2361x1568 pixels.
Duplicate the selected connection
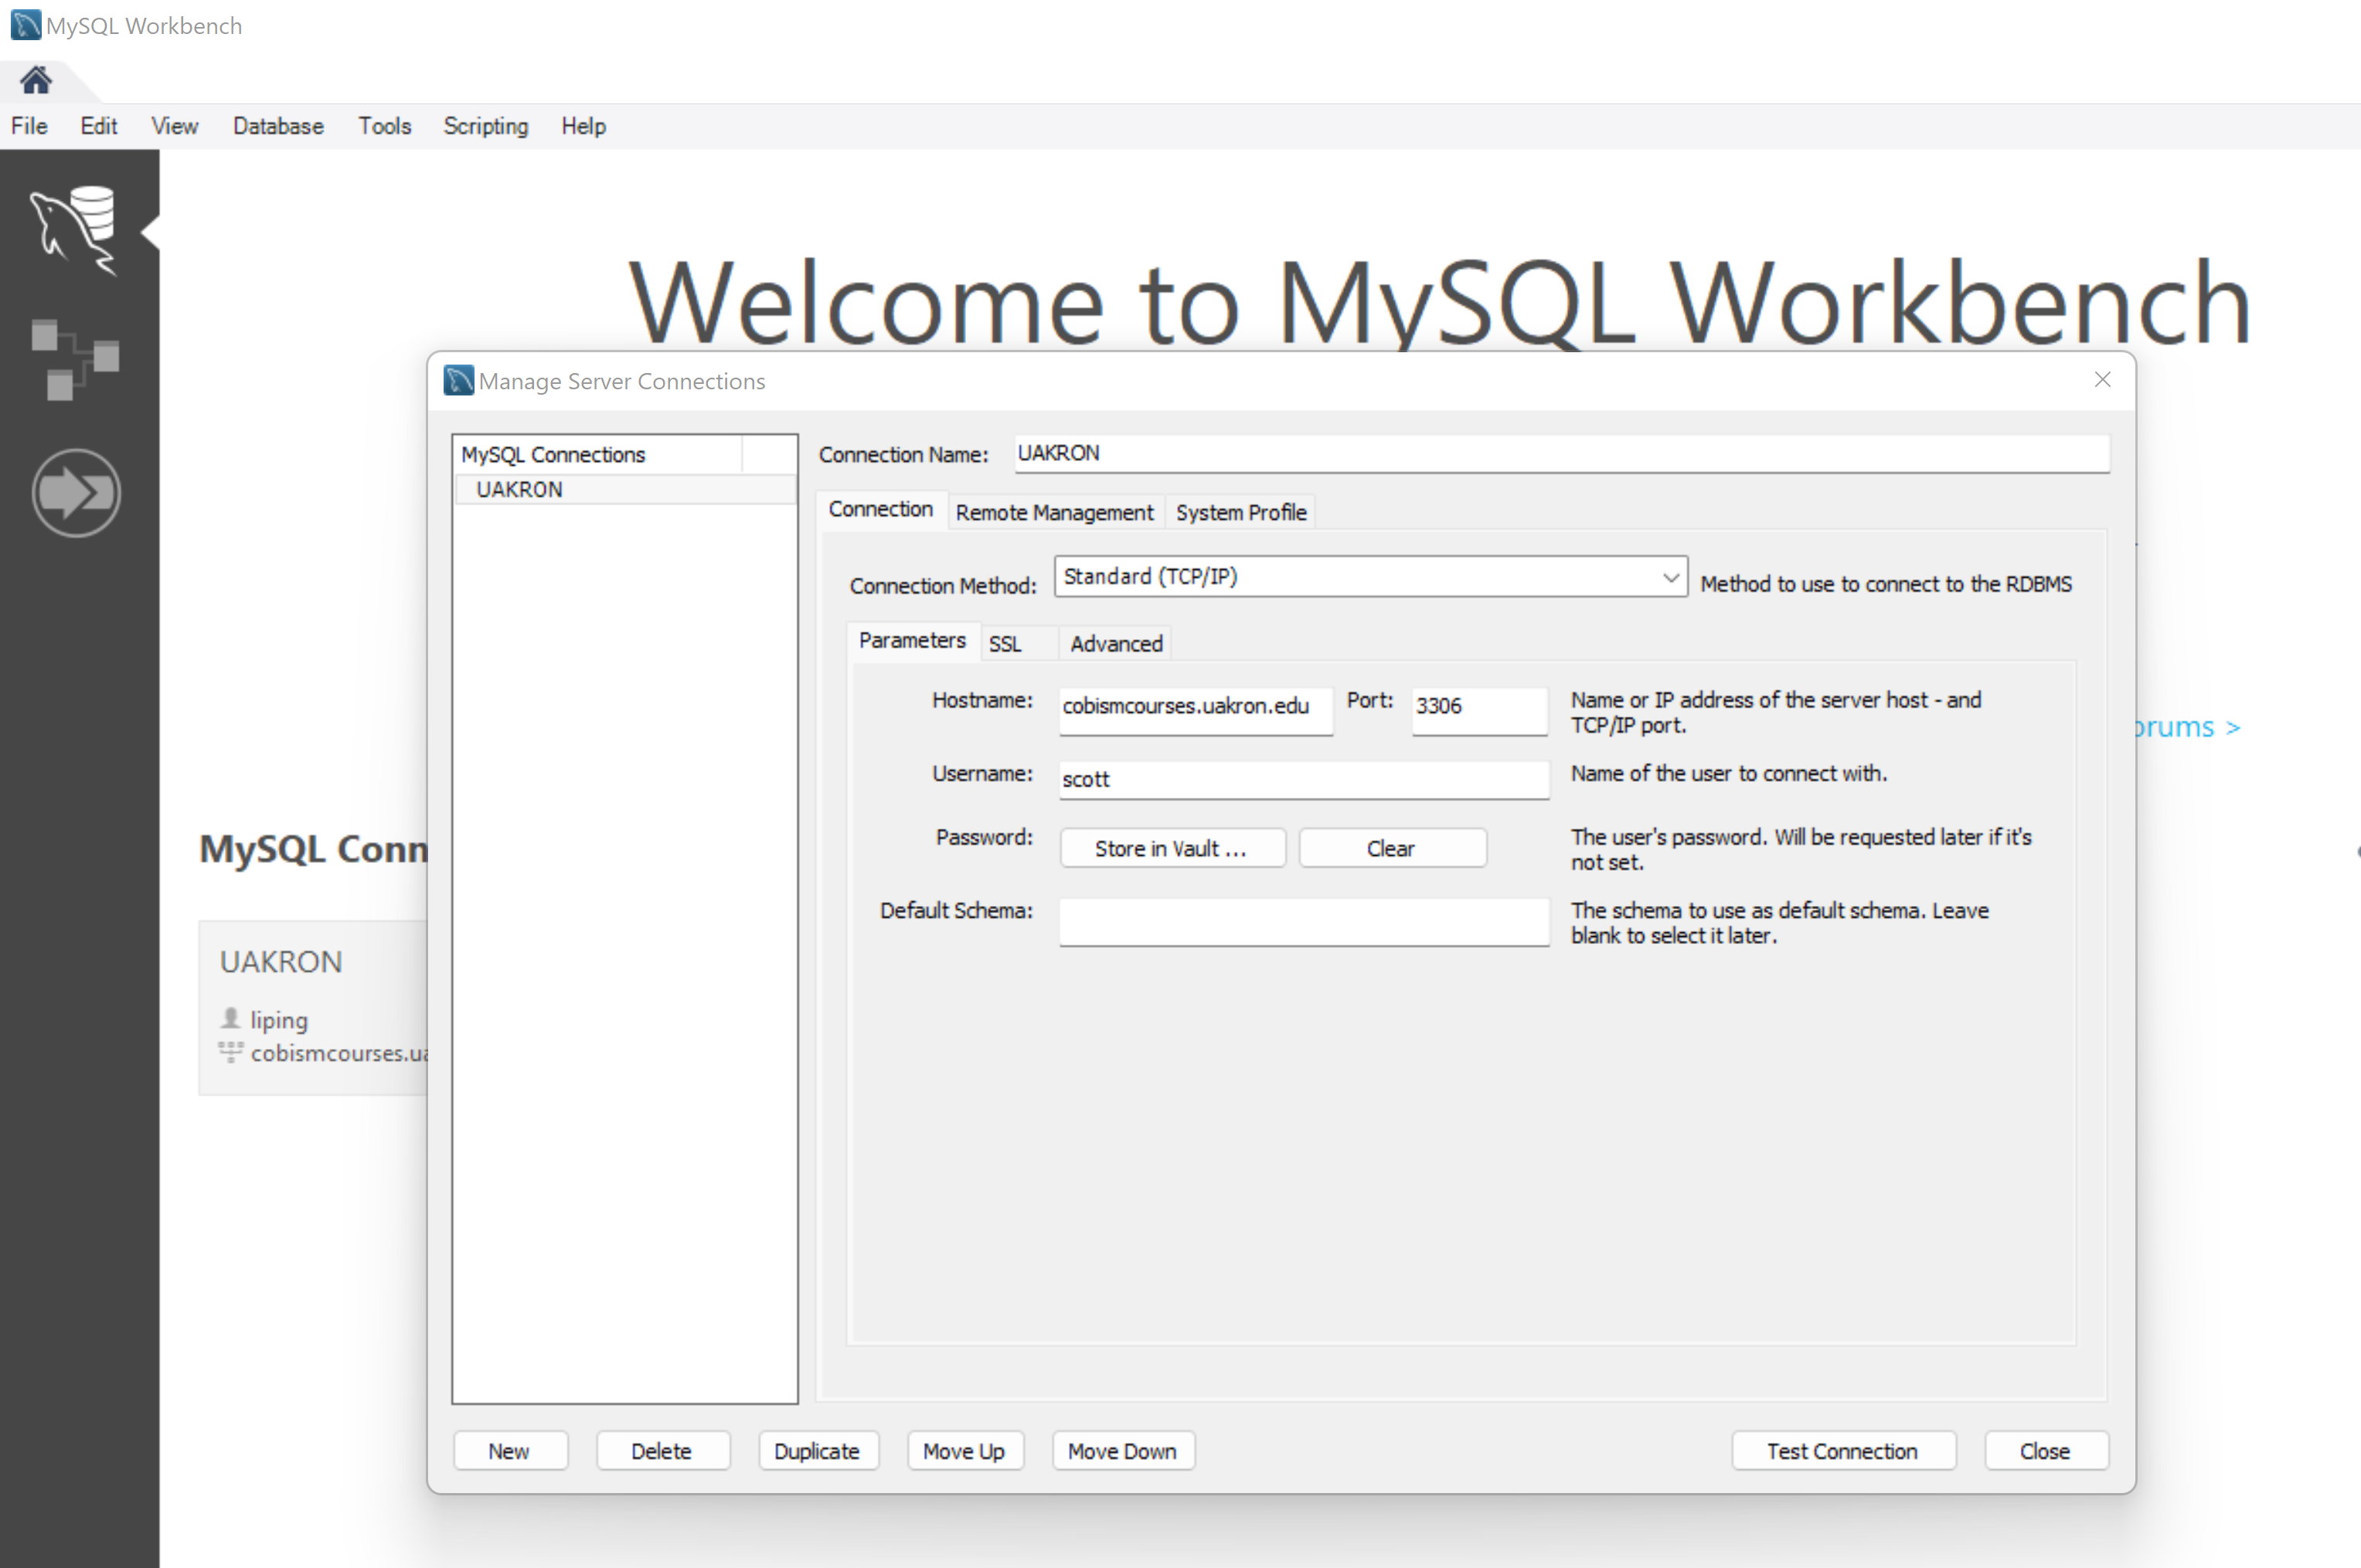pos(818,1452)
